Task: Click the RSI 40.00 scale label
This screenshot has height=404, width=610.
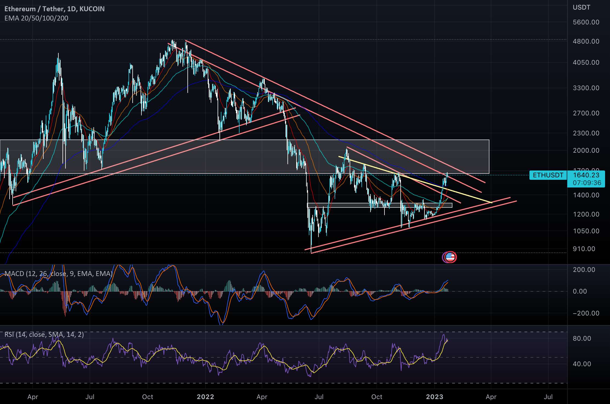Action: (582, 364)
